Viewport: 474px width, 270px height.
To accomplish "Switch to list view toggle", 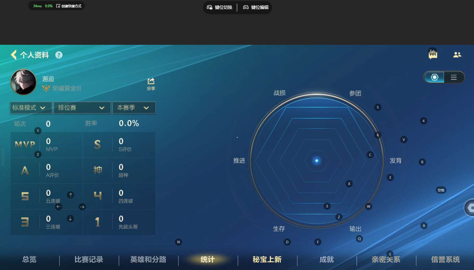I will pyautogui.click(x=454, y=77).
